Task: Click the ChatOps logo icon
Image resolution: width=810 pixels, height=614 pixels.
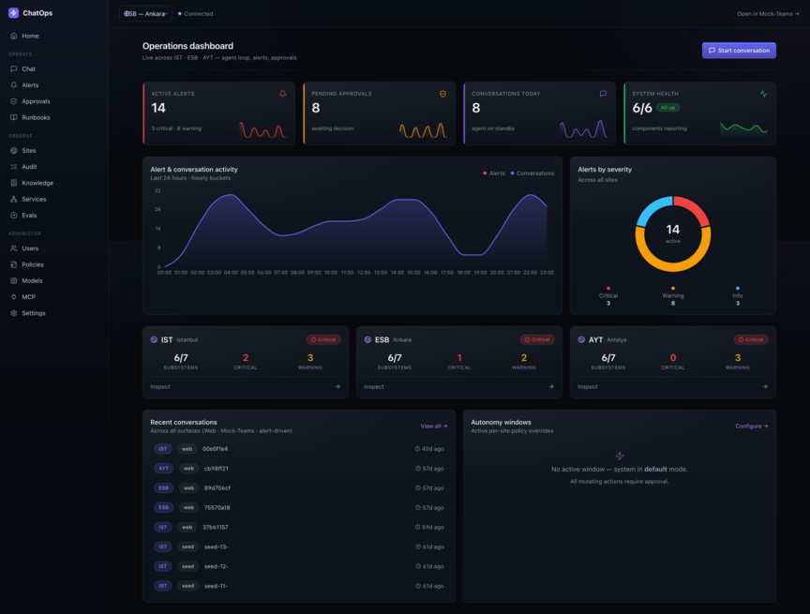Action: 13,13
